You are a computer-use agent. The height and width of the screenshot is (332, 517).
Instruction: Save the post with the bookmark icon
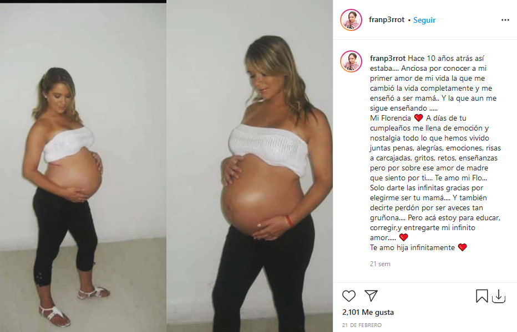(x=481, y=296)
